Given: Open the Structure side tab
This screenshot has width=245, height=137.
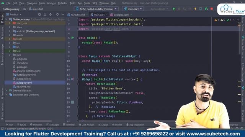Looking at the screenshot, I should coord(2,33).
